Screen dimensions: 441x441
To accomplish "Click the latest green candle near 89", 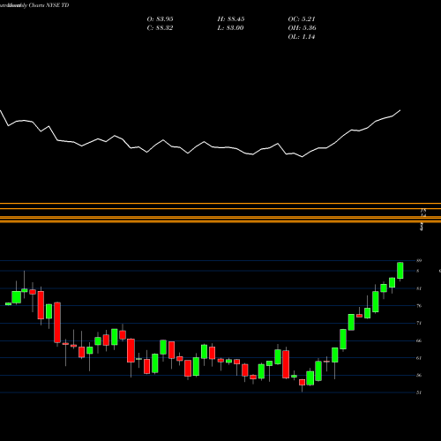I will click(x=400, y=271).
